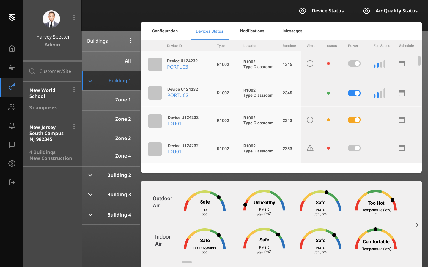Click the right arrow beside the air gauges
The height and width of the screenshot is (267, 428).
click(417, 225)
